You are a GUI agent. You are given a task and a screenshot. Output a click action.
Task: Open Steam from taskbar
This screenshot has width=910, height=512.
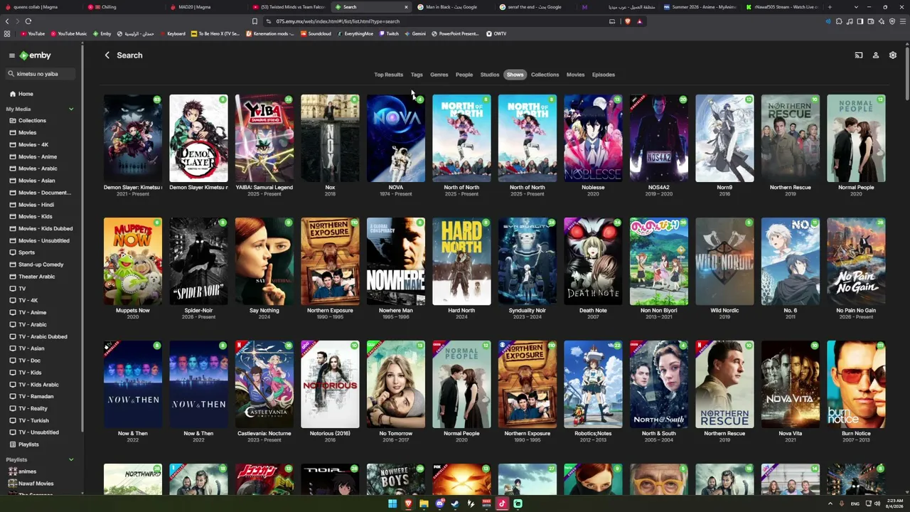[455, 504]
